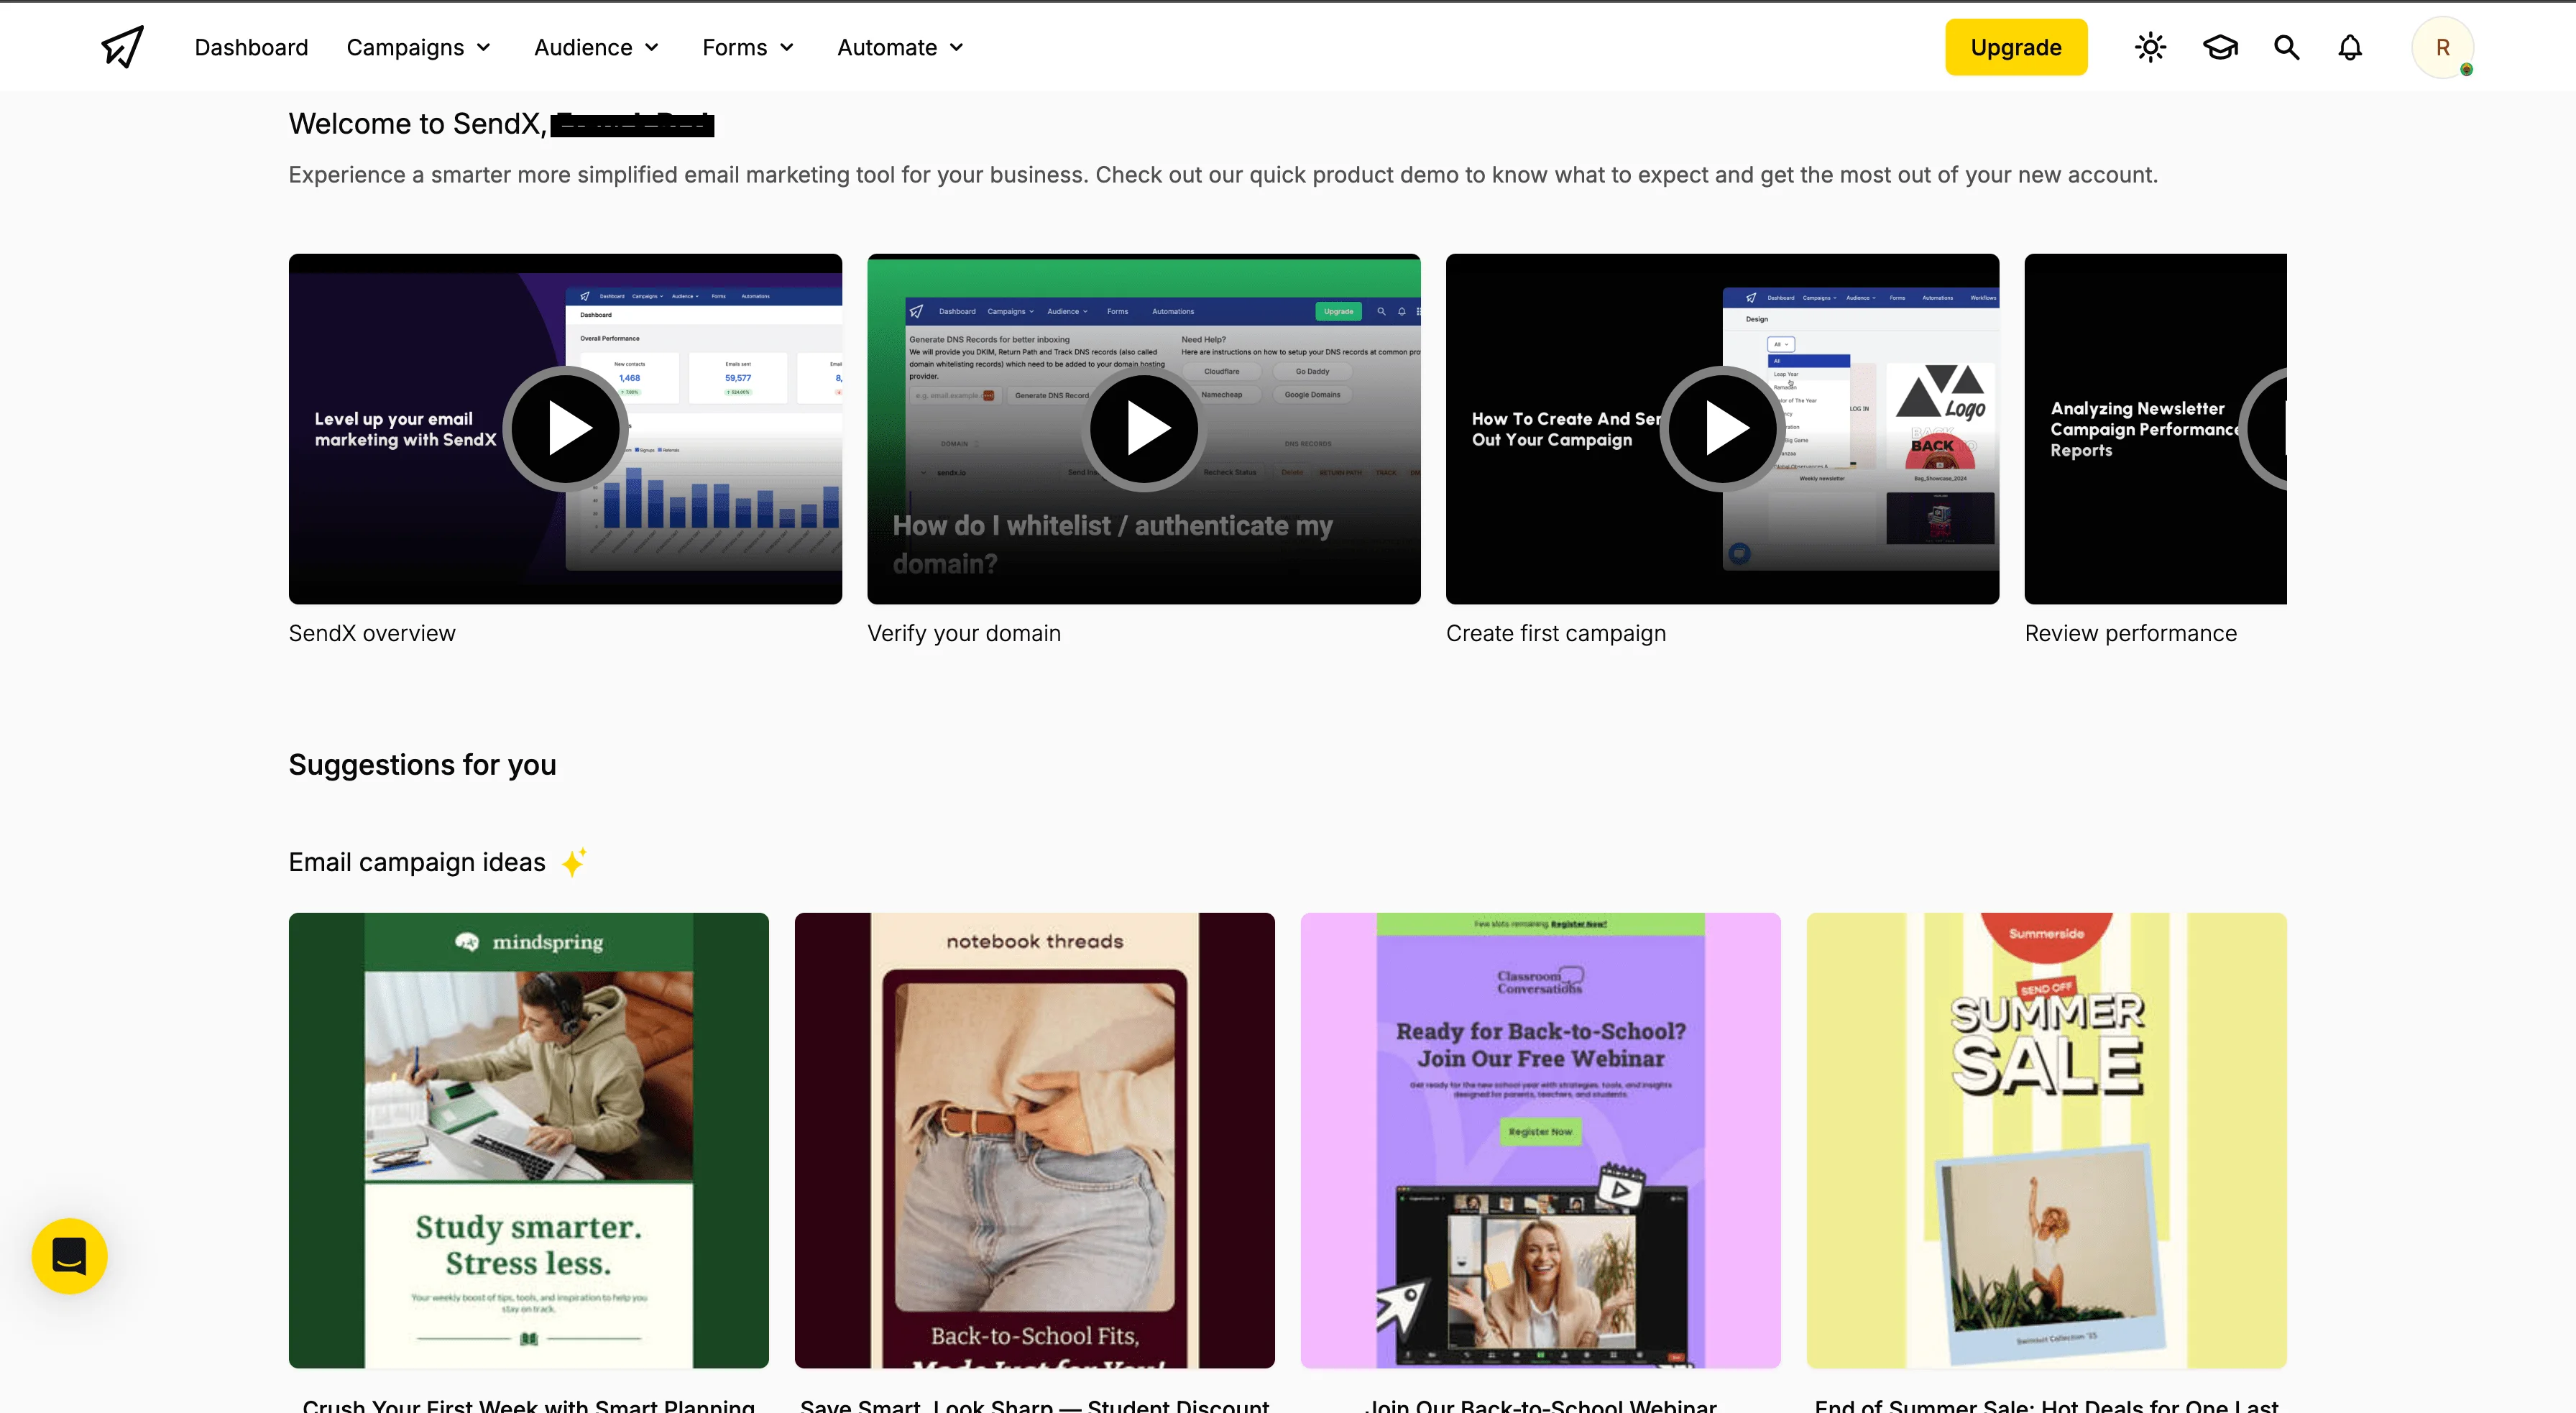Open the notifications bell
The width and height of the screenshot is (2576, 1413).
(2350, 47)
